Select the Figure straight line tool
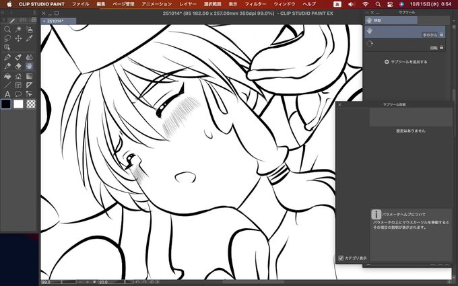 pos(7,85)
